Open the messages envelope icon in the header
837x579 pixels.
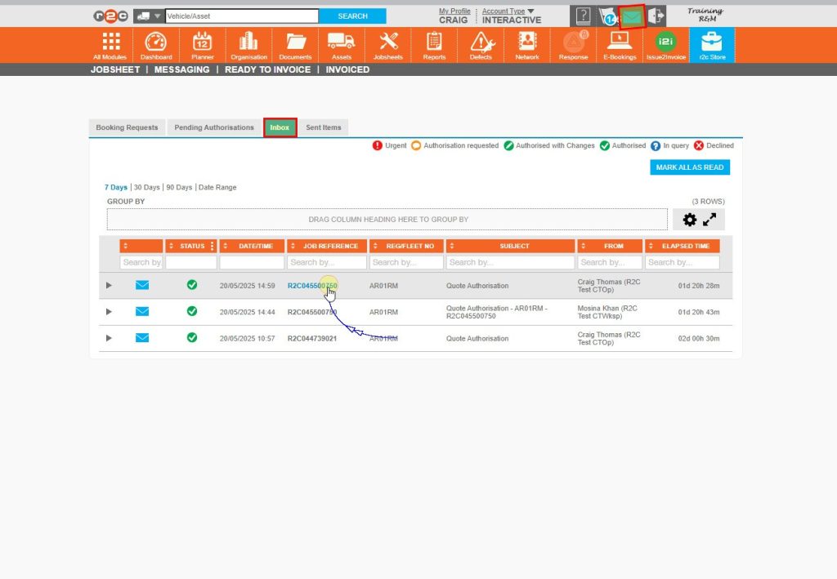630,15
